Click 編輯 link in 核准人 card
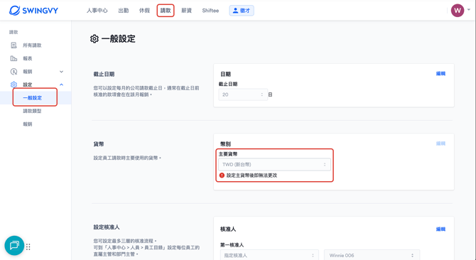Viewport: 476px width, 260px height. click(440, 229)
